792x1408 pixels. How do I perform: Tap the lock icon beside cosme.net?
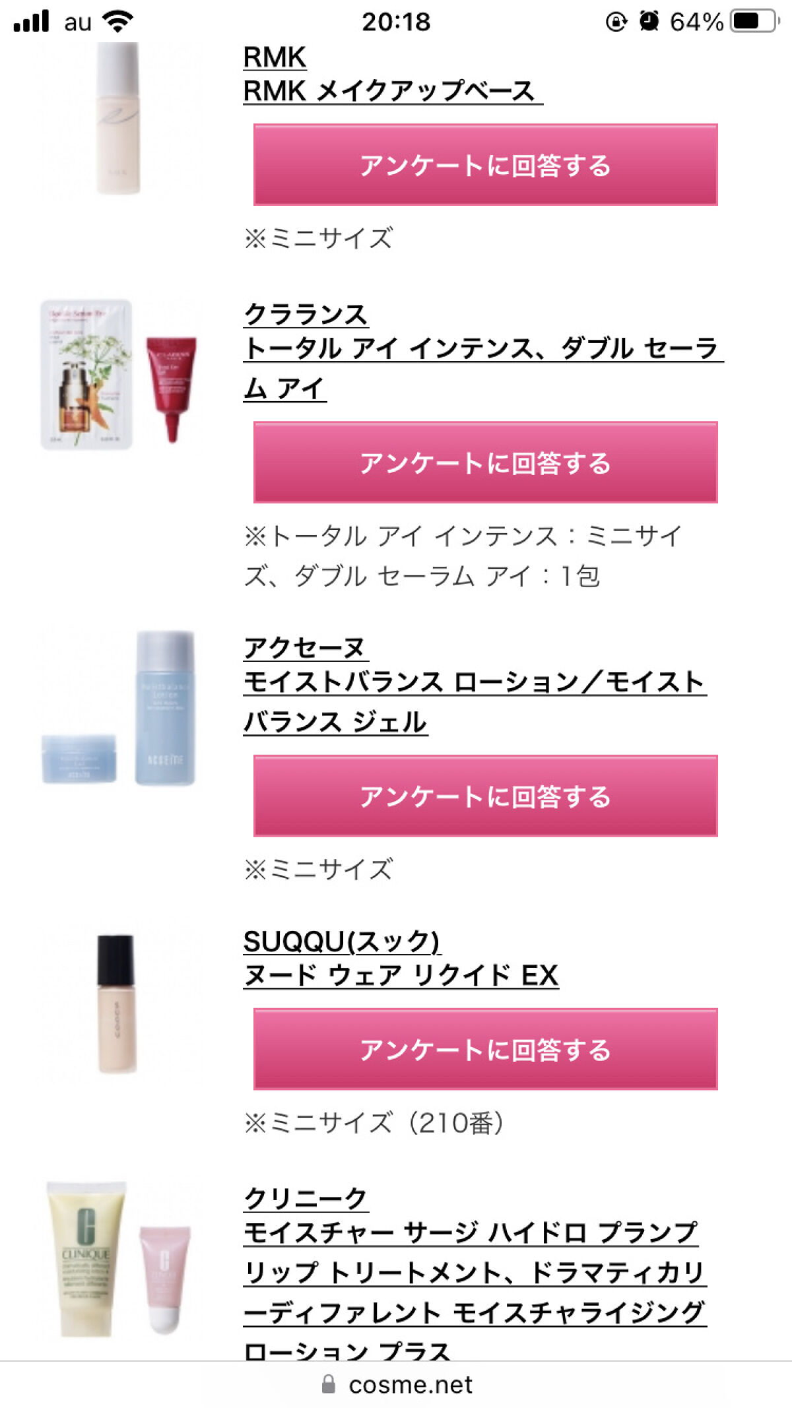[328, 1384]
